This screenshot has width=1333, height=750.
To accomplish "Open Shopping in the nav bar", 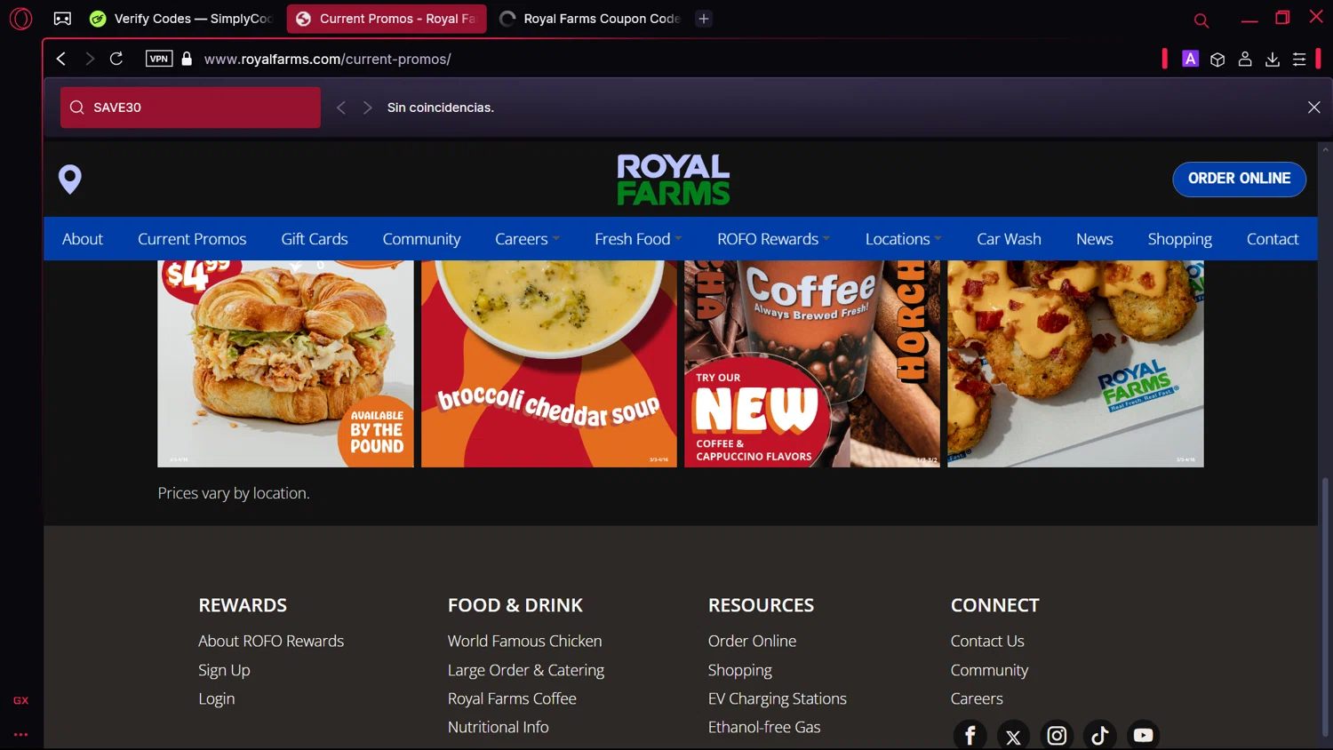I will tap(1179, 239).
